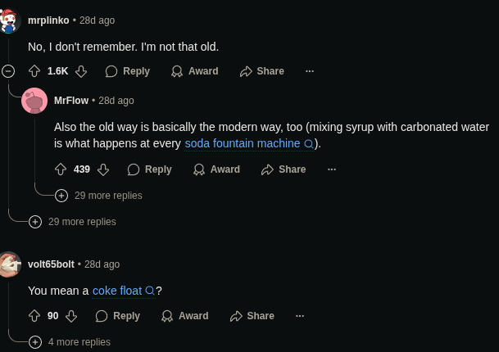Image resolution: width=499 pixels, height=352 pixels.
Task: Upvote volt65bolt's coke float comment
Action: (x=34, y=316)
